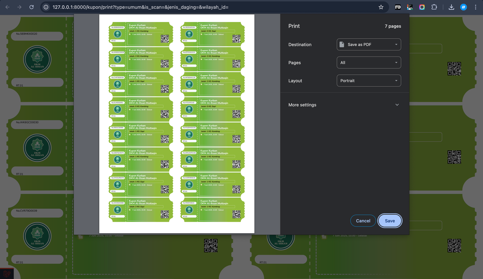The width and height of the screenshot is (483, 279).
Task: Open the Layout dropdown set to Portrait
Action: (369, 81)
